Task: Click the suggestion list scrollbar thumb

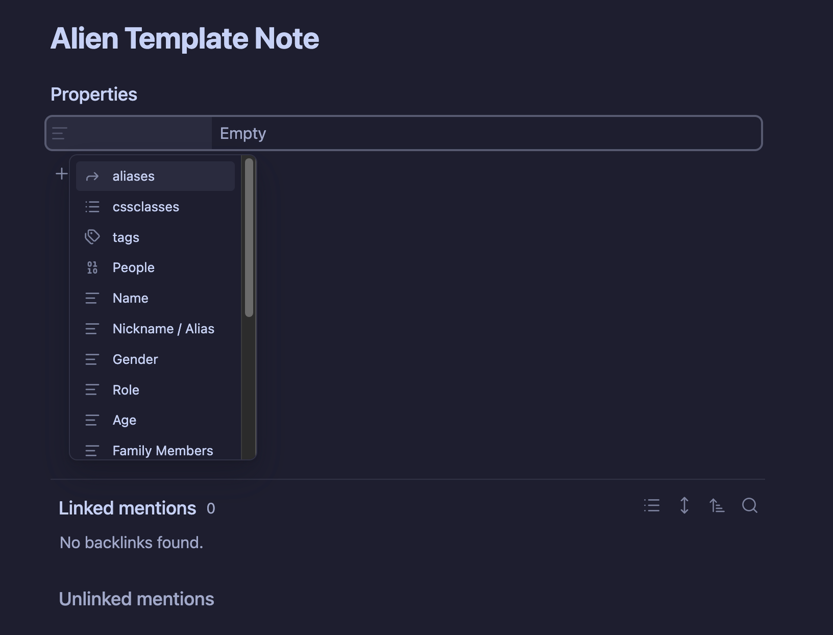Action: pos(249,237)
